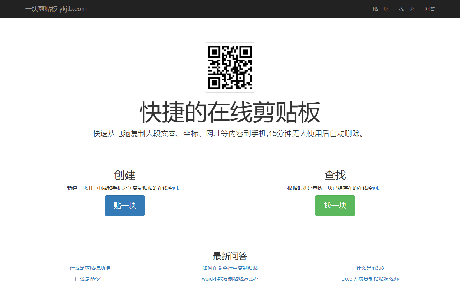Open the question 如何在命令行中复制粘贴

click(230, 268)
